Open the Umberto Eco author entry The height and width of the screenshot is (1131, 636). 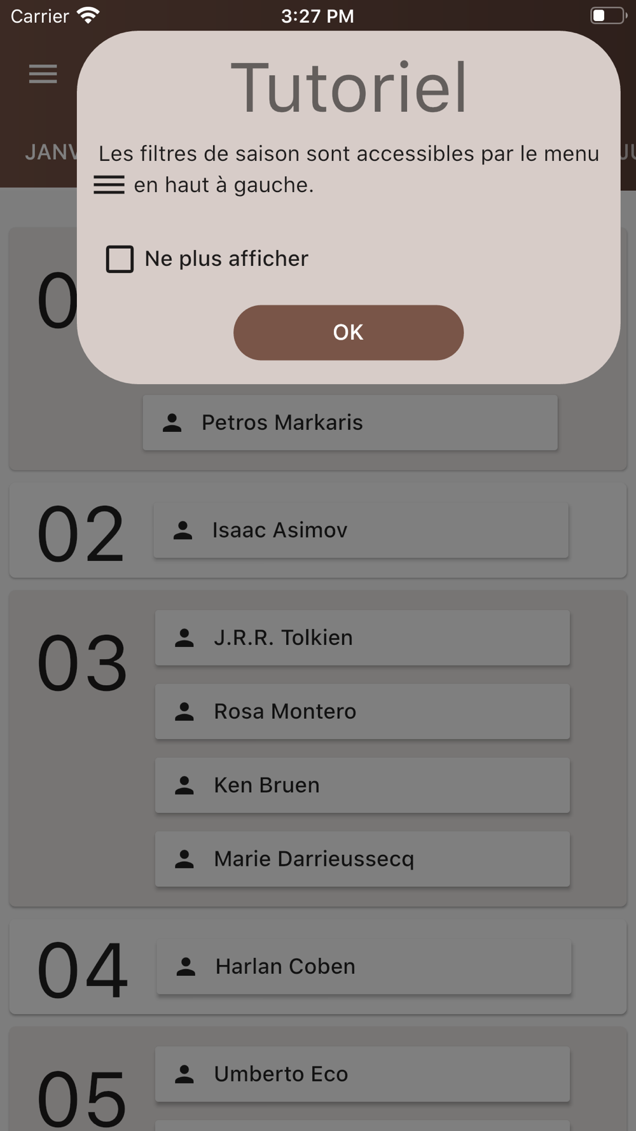(x=363, y=1074)
